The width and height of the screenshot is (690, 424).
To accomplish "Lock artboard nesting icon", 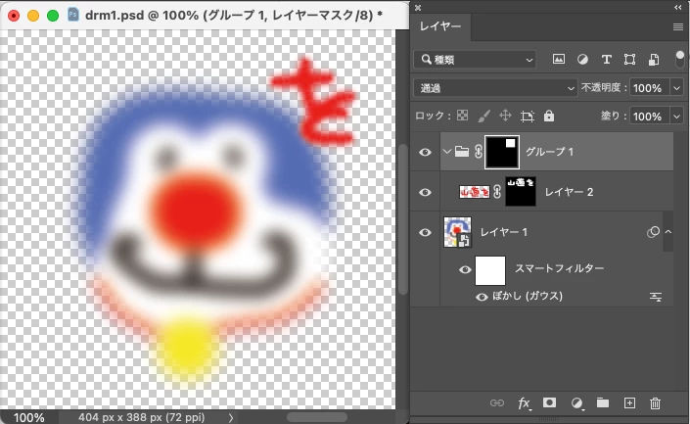I will click(528, 117).
